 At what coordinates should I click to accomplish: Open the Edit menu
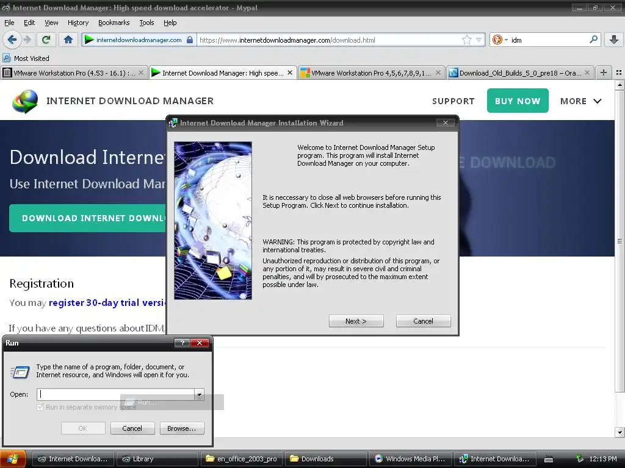click(29, 23)
